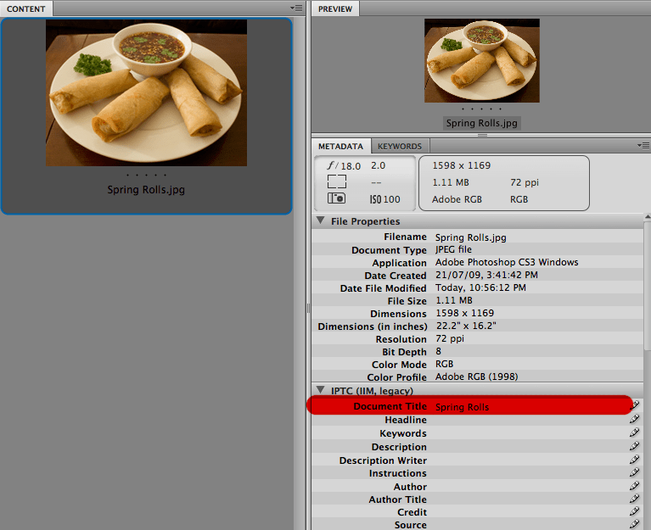Click Spring Rolls.jpg filename label in Content
The width and height of the screenshot is (651, 530).
(x=146, y=189)
